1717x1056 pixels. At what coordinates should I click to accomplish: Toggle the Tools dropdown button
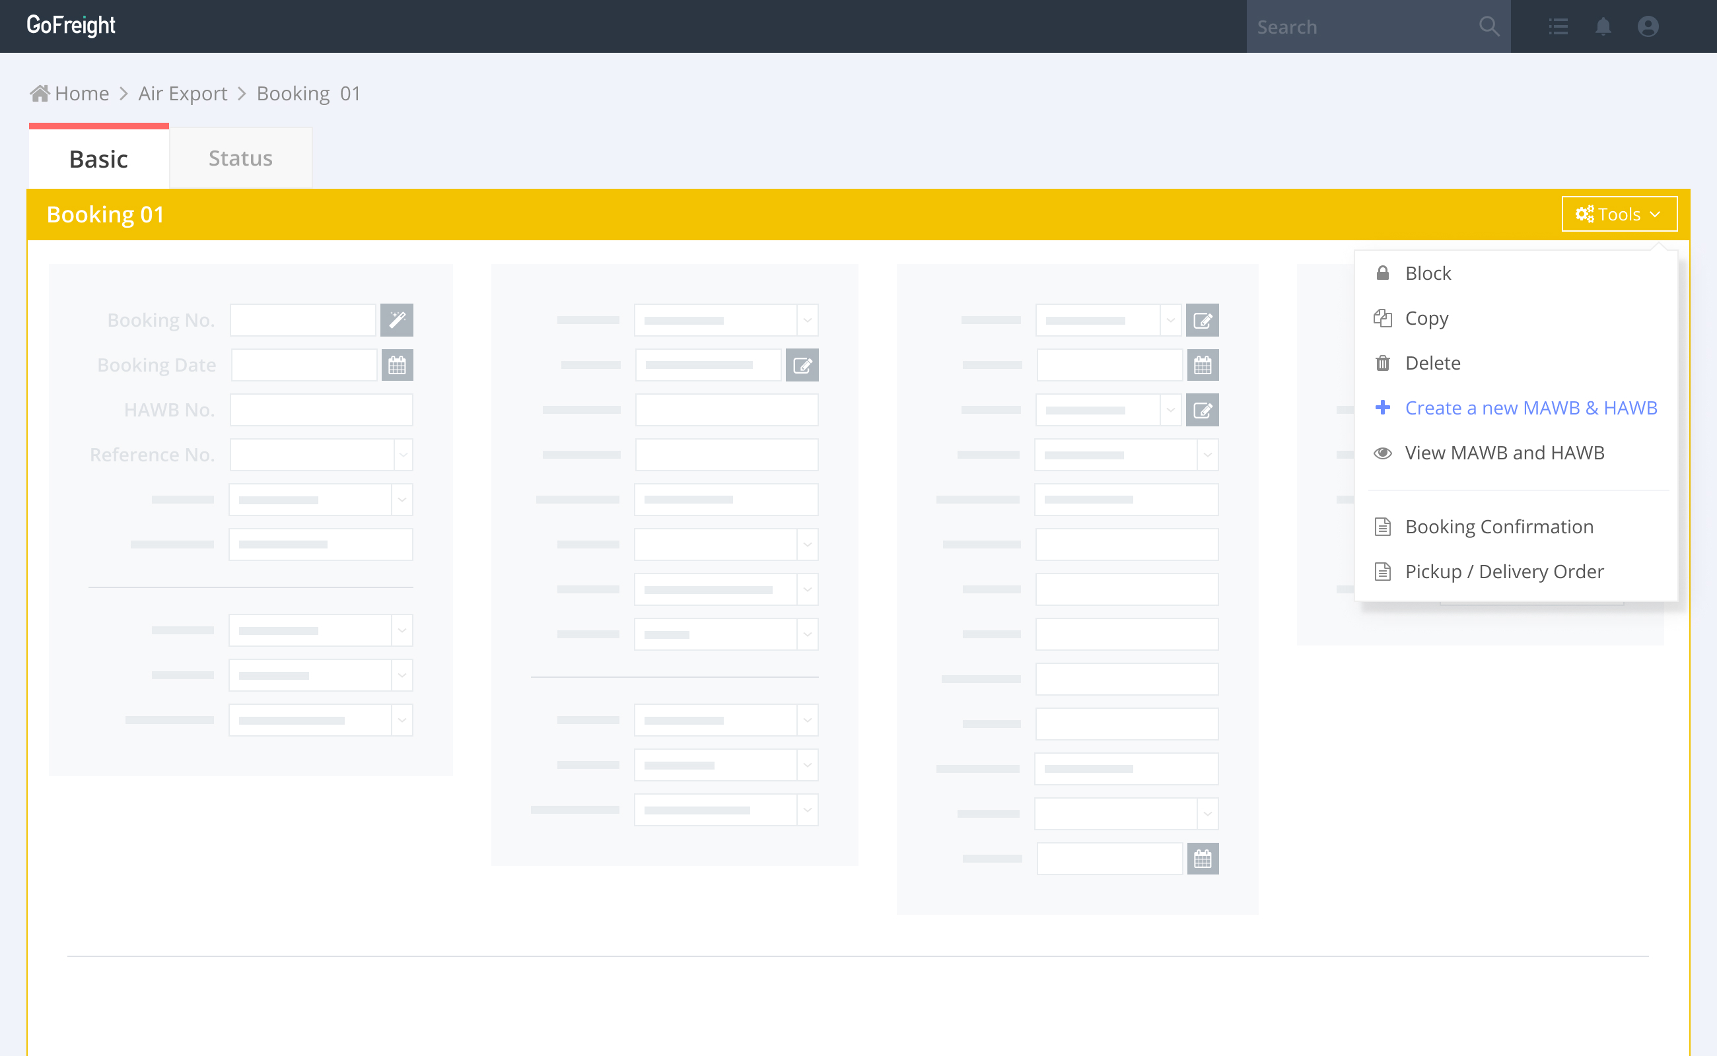(1619, 214)
